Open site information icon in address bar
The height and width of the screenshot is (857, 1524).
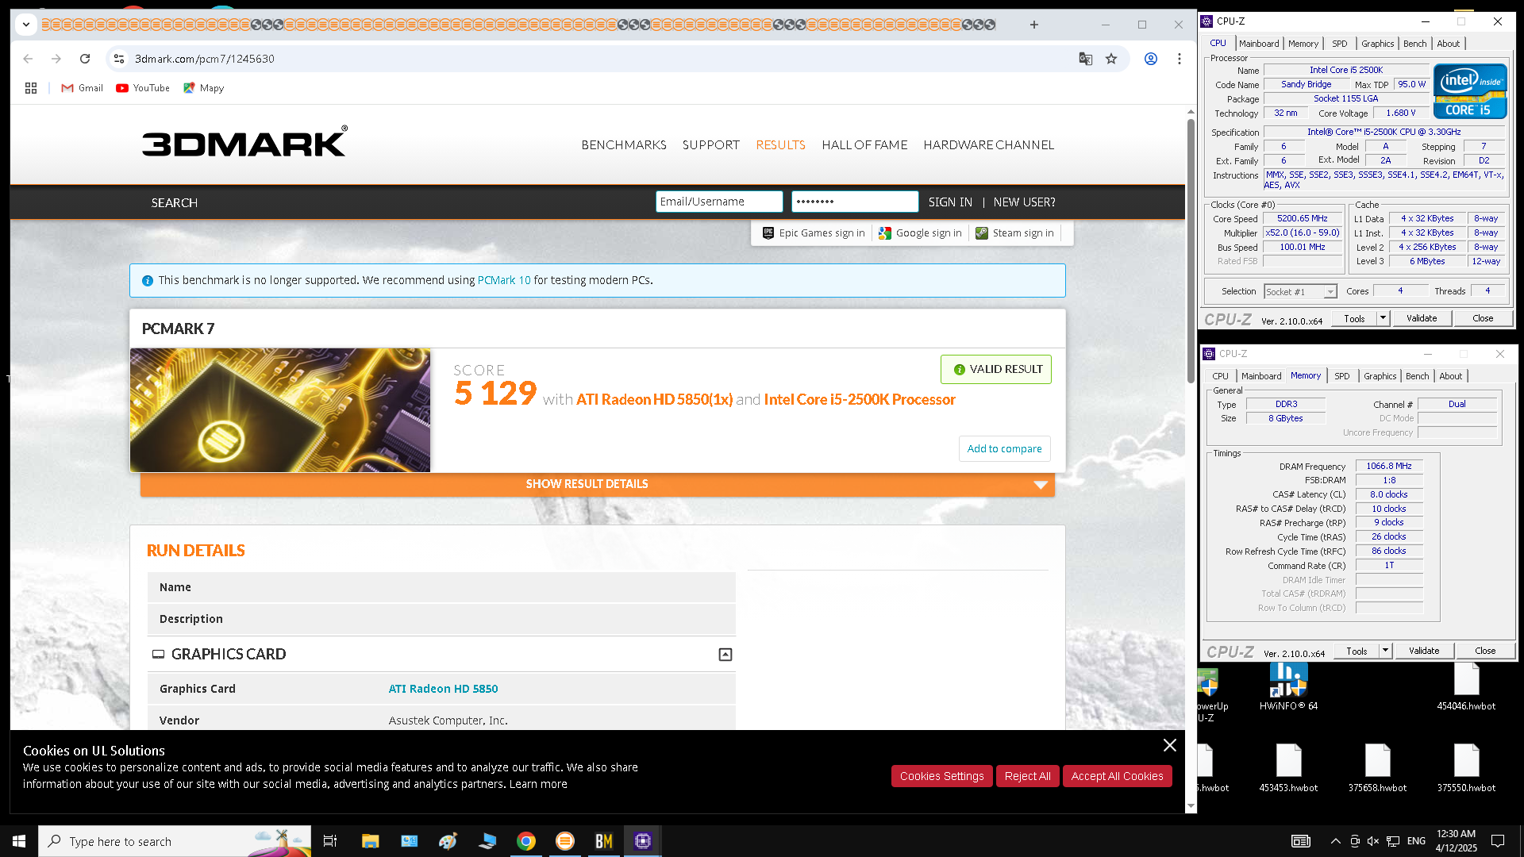[x=119, y=59]
